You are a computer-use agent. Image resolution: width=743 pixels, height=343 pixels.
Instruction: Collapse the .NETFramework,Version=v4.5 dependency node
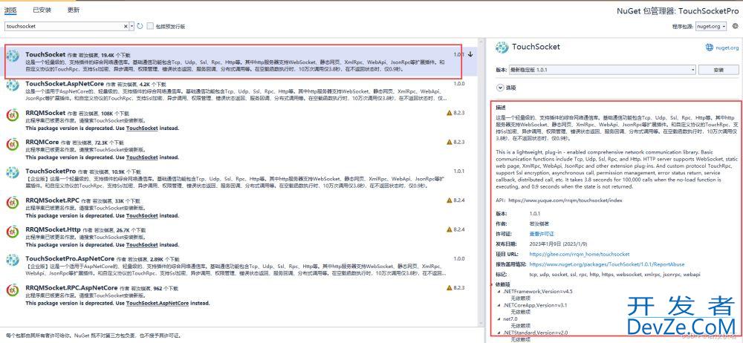click(x=499, y=292)
